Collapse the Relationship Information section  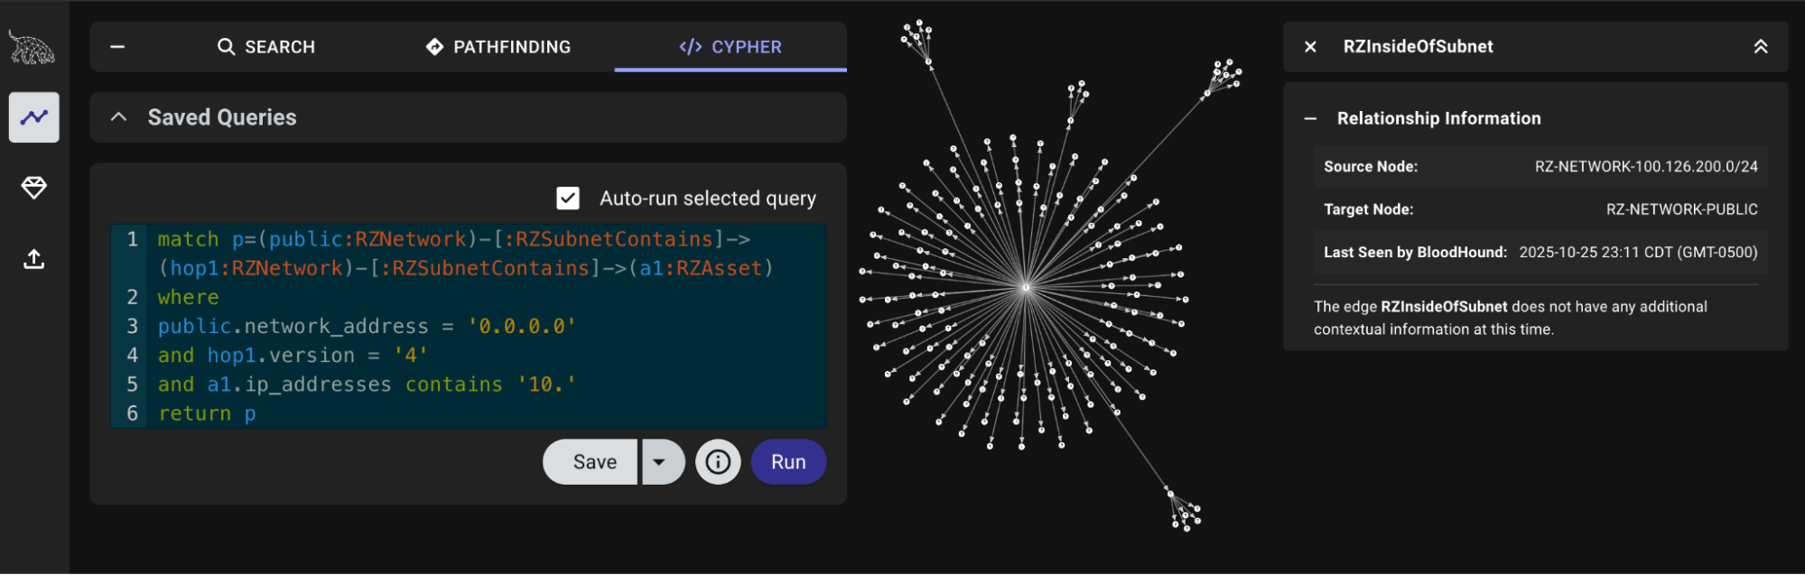tap(1310, 118)
